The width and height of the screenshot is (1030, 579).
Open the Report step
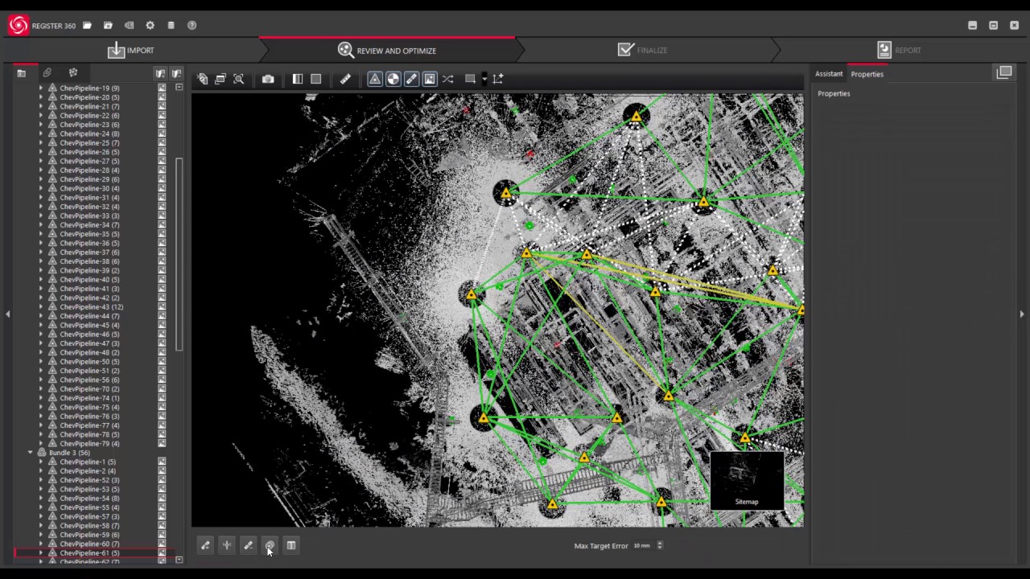(899, 50)
